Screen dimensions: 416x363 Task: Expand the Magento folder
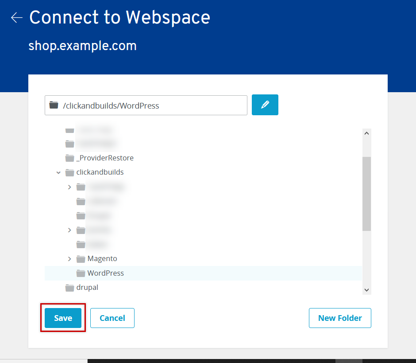[69, 259]
